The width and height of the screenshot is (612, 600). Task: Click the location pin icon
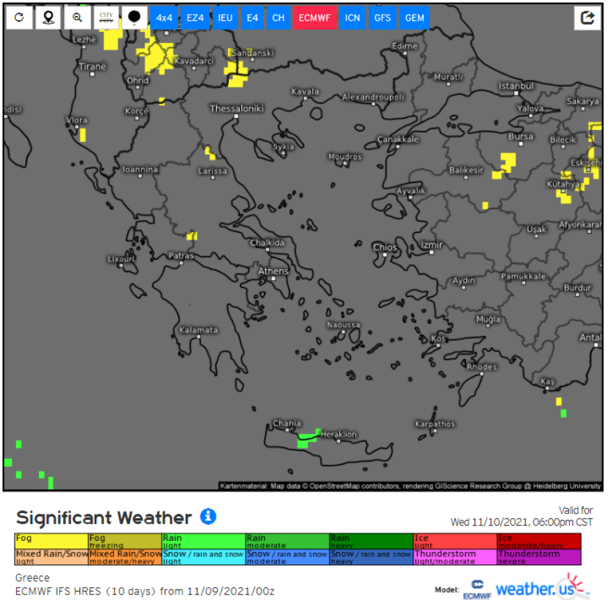(x=48, y=18)
